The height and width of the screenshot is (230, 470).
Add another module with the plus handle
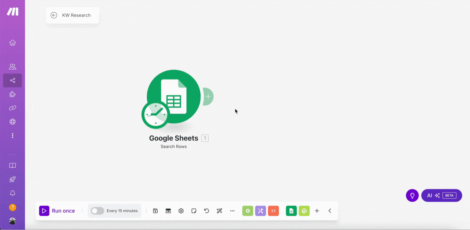click(208, 97)
